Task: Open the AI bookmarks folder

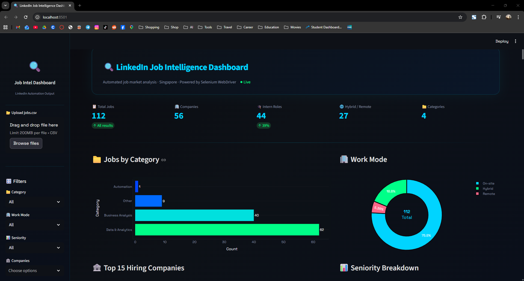Action: point(188,27)
